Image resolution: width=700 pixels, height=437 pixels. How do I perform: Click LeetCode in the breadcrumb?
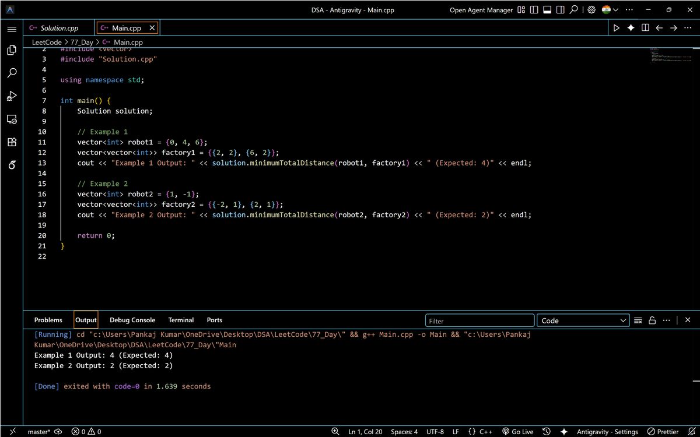(47, 43)
